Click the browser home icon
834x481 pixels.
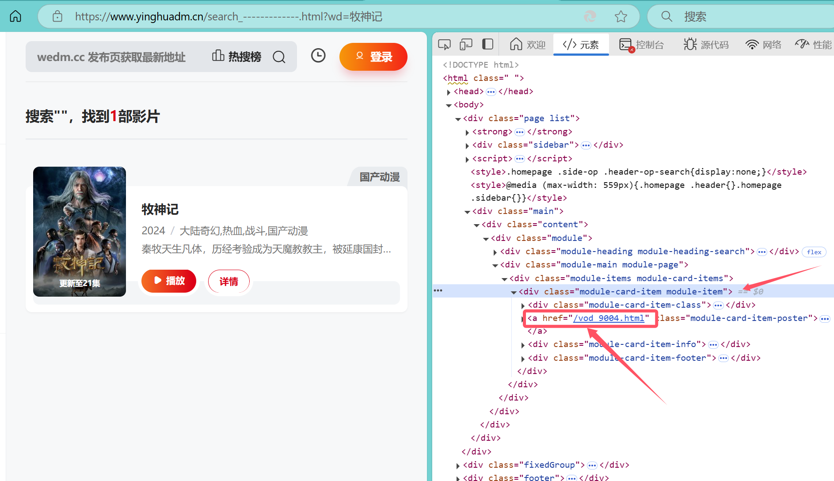pyautogui.click(x=15, y=16)
